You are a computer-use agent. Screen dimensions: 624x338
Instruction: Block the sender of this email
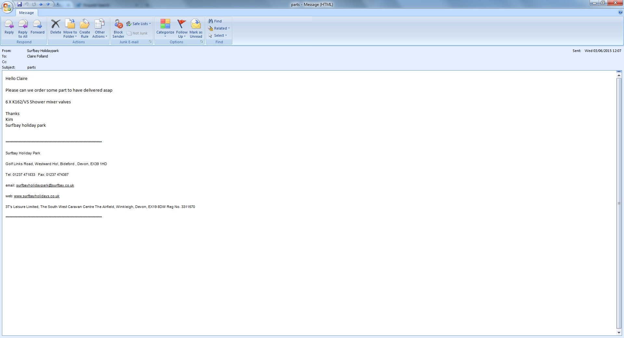point(118,29)
